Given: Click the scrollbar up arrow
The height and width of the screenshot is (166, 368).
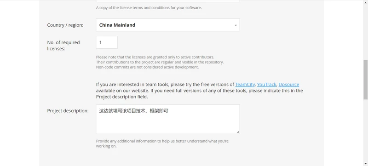Looking at the screenshot, I should point(365,2).
